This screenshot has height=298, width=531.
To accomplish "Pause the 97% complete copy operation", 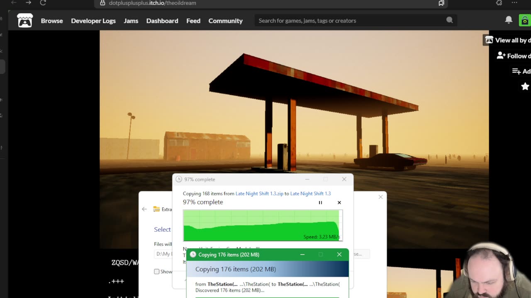I will coord(320,202).
